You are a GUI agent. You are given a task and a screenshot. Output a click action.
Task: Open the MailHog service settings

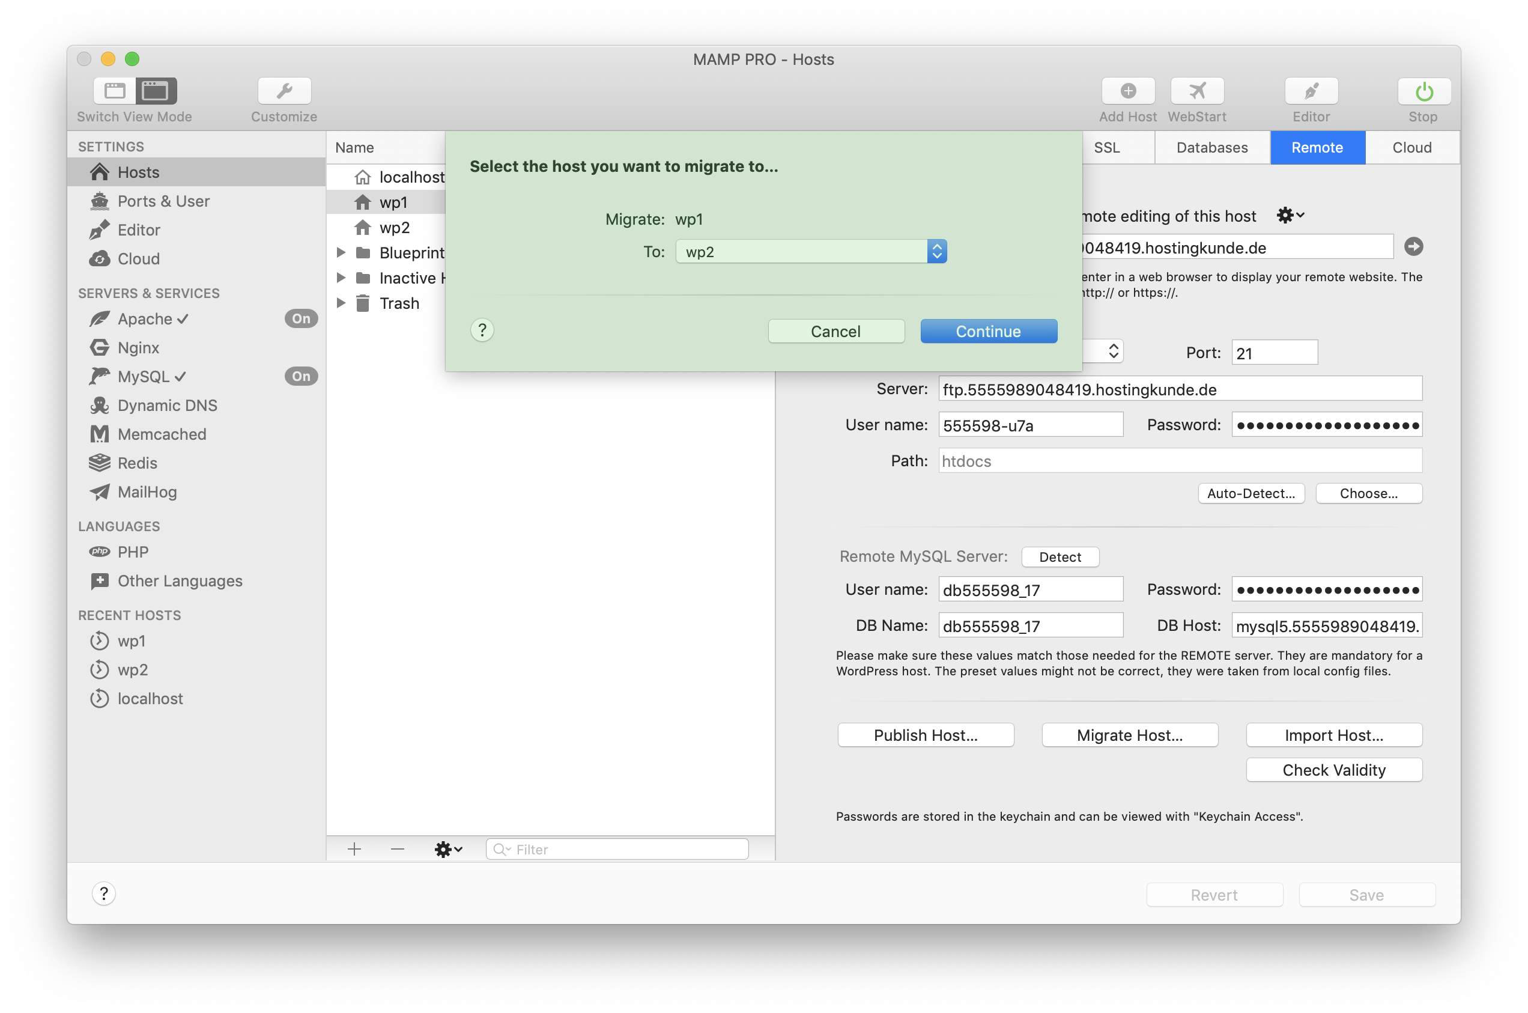147,491
